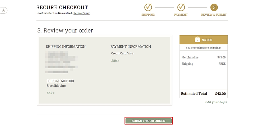Open the Return Policy link
Screen dimensions: 264x128
[x=81, y=13]
